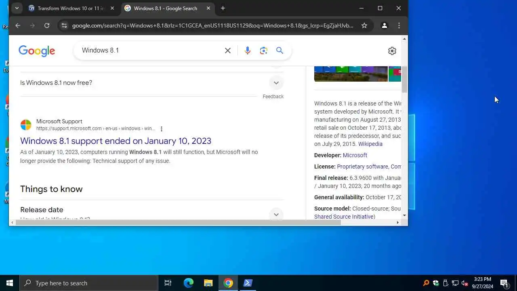Open PowerShell from taskbar
517x291 pixels.
click(x=248, y=283)
